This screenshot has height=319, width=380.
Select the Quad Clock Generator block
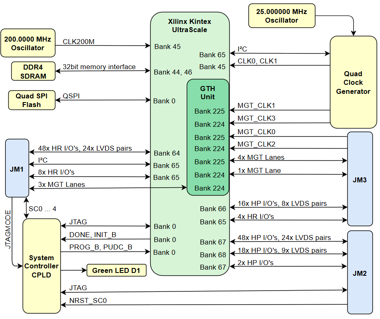click(353, 82)
